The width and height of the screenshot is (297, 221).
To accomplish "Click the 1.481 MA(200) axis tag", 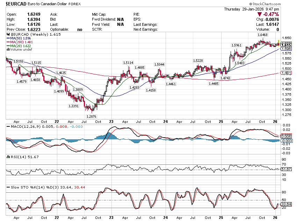I will tap(286, 73).
